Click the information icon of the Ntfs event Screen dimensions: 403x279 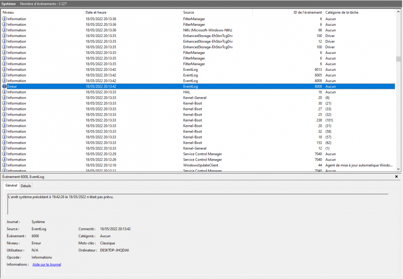5,30
